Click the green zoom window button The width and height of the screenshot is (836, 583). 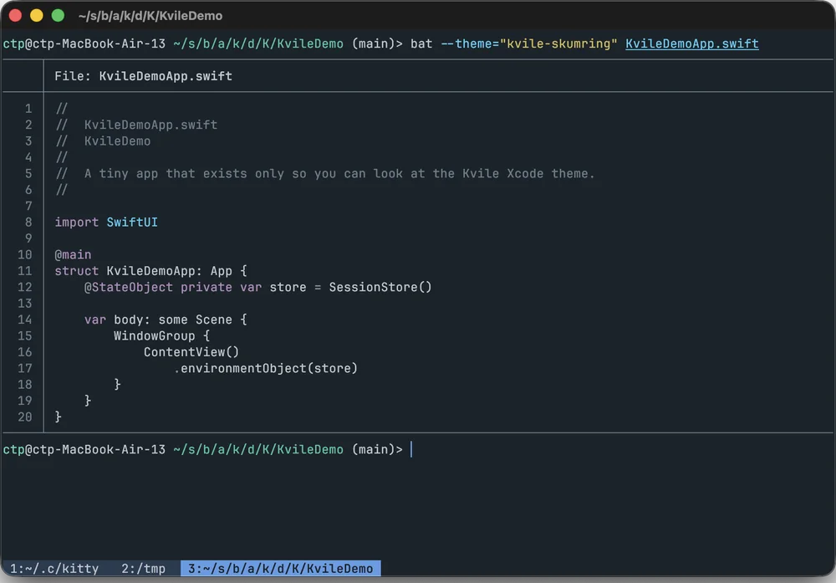[x=58, y=15]
